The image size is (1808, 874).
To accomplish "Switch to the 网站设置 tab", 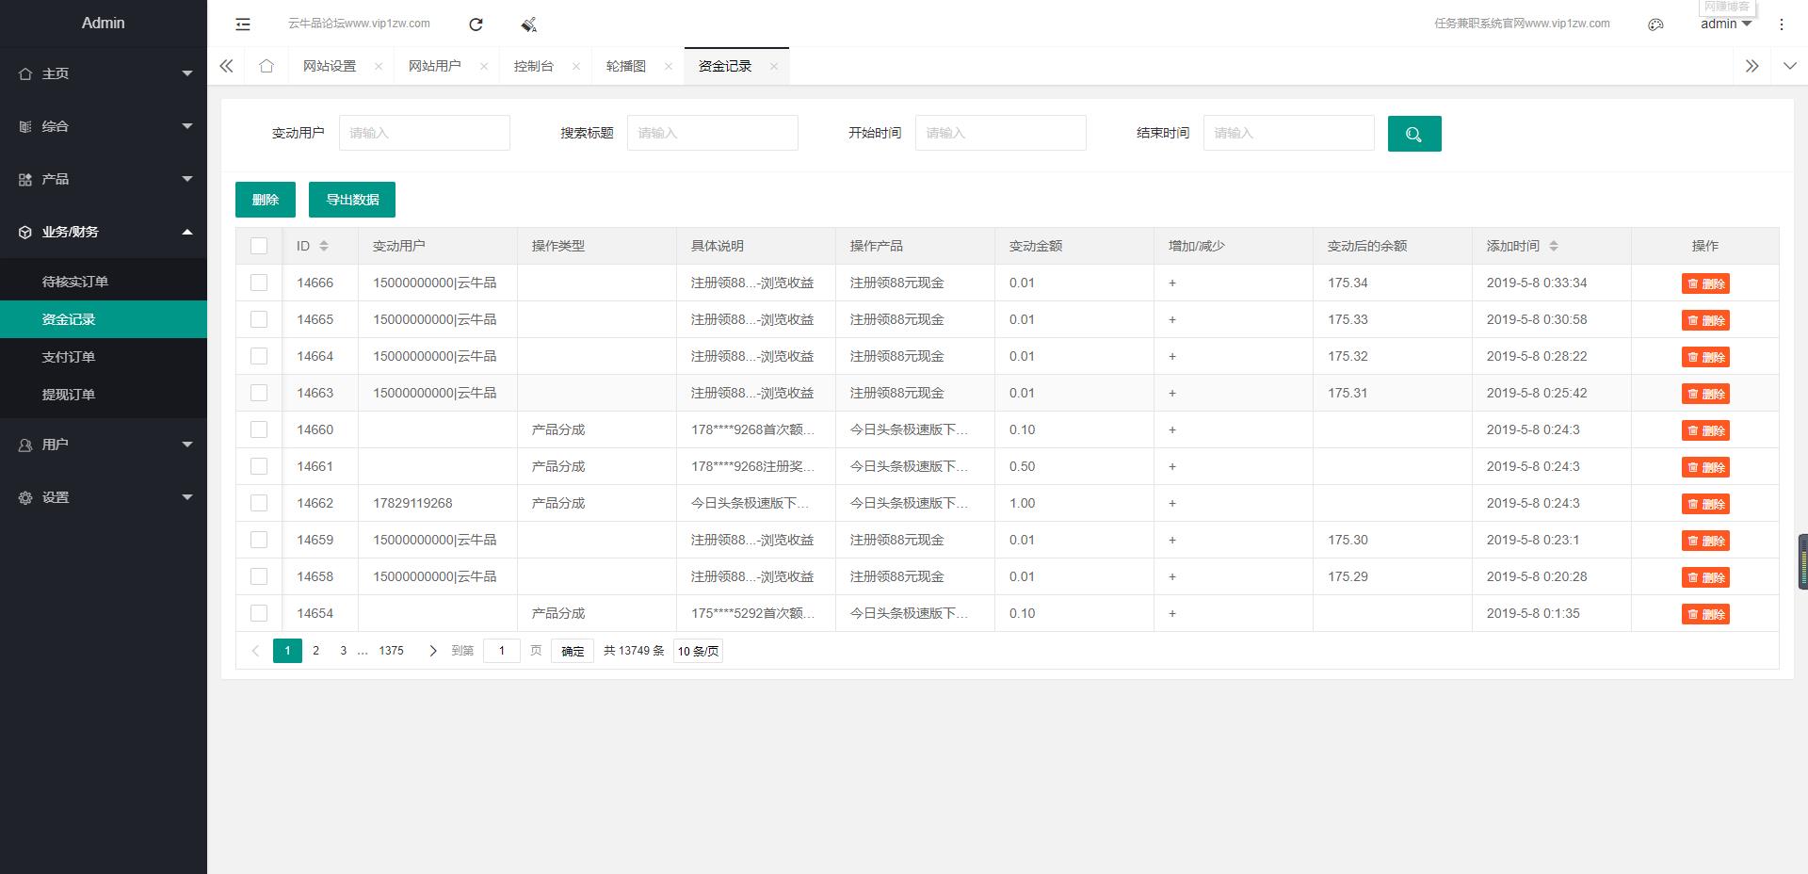I will tap(330, 66).
